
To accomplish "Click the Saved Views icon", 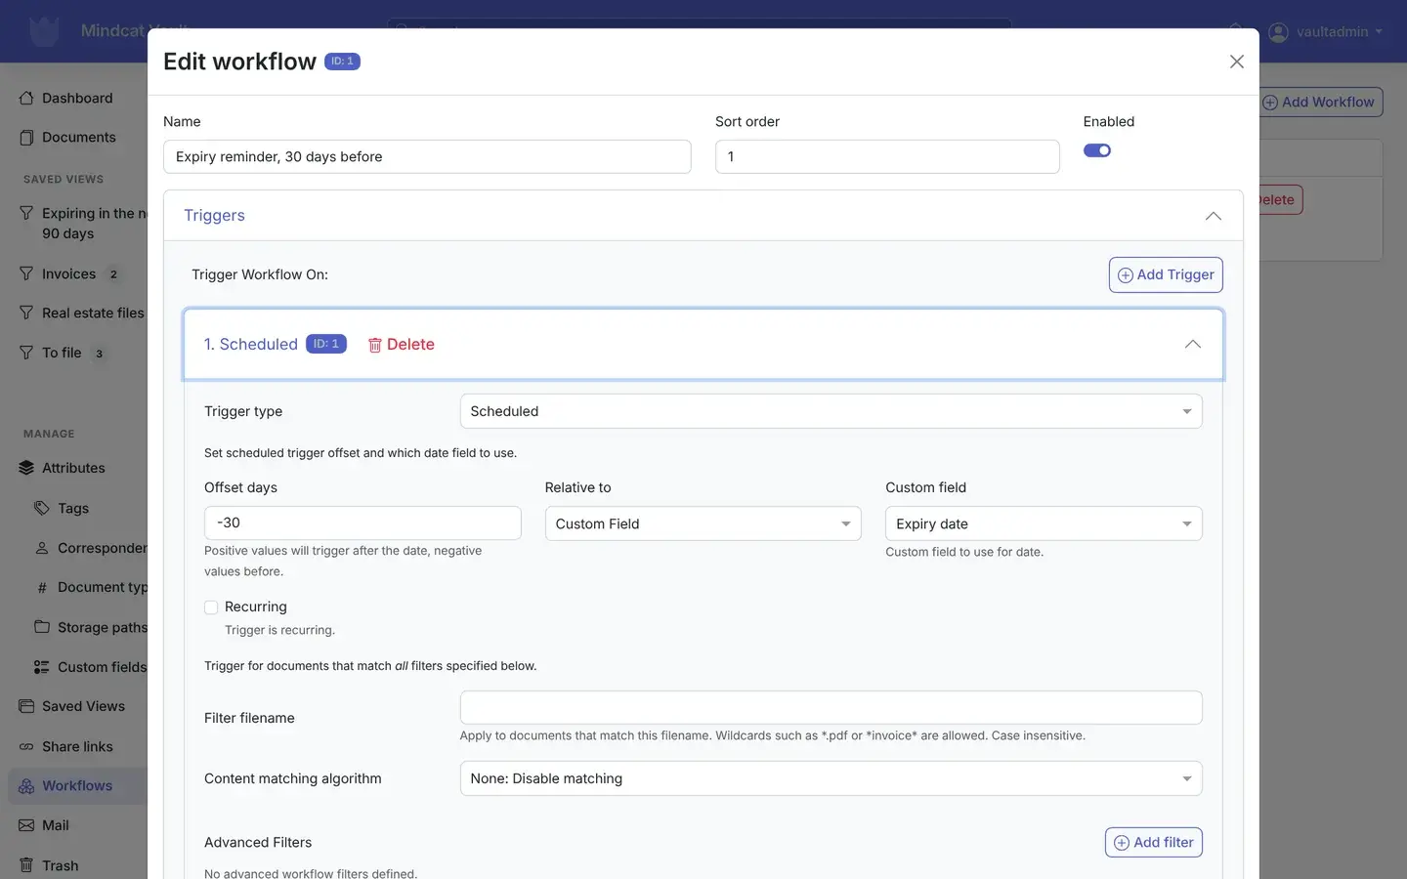I will point(26,706).
